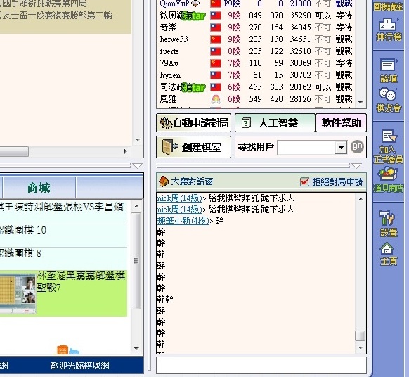Viewport: 409px width, 377px height.
Task: Collapse the left panel triangle above 商城
Action: (137, 166)
